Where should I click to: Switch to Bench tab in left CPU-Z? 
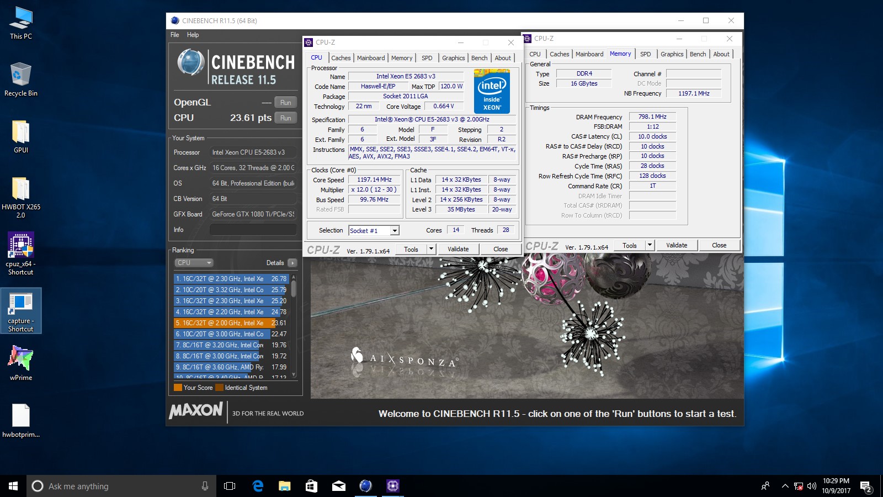point(480,58)
